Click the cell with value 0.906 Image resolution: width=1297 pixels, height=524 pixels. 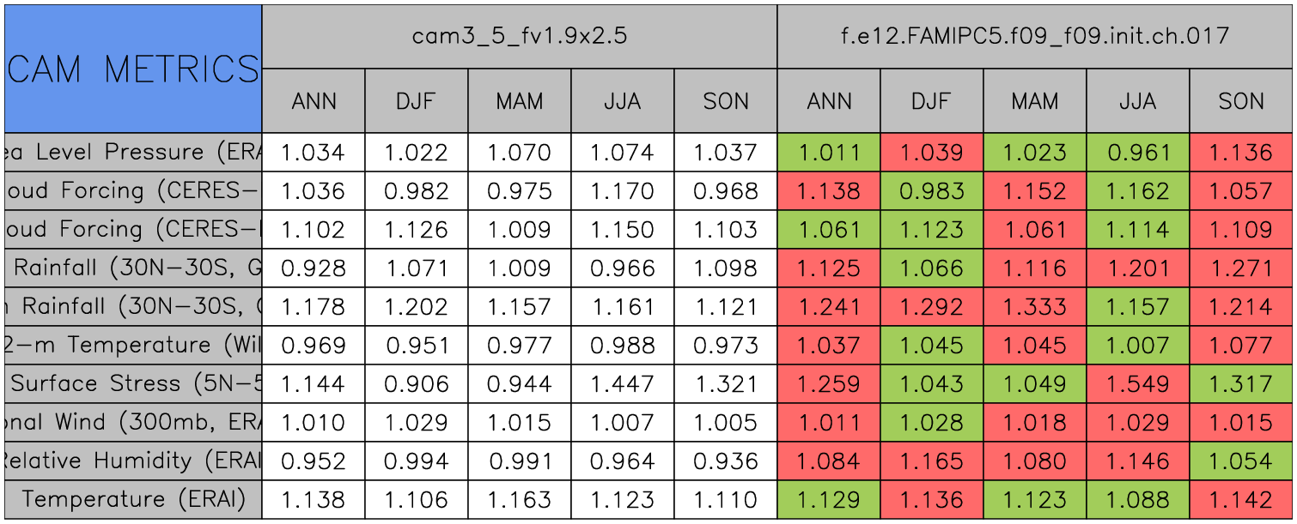(x=416, y=383)
